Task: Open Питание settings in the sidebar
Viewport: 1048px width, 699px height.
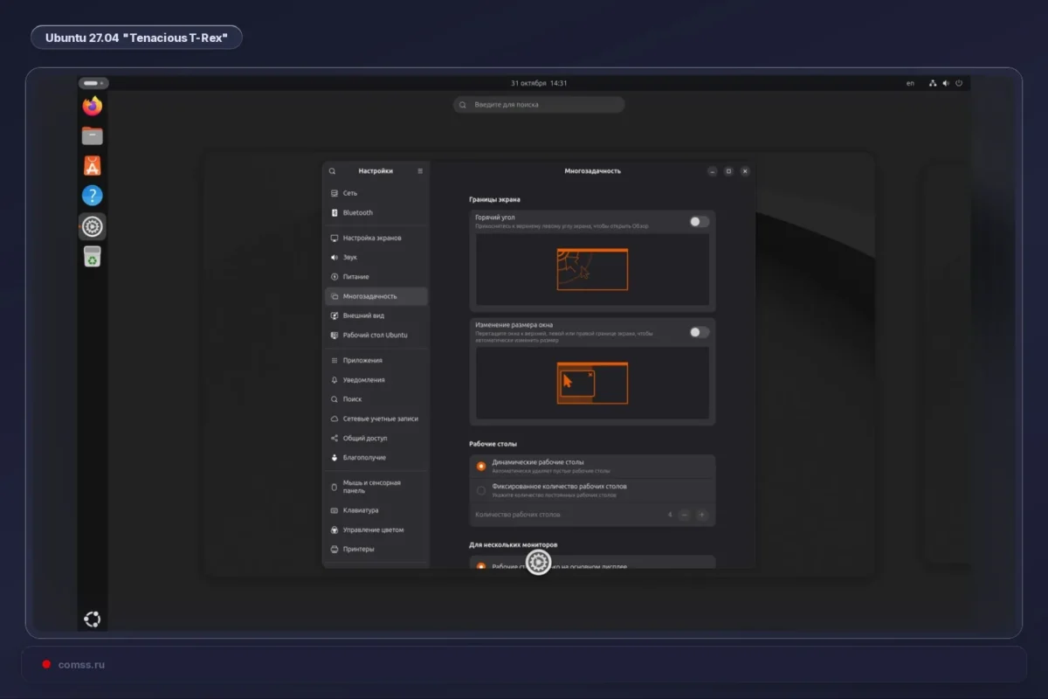Action: tap(376, 277)
